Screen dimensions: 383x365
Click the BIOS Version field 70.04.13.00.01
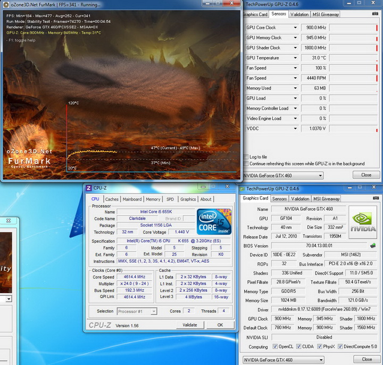[x=319, y=245]
